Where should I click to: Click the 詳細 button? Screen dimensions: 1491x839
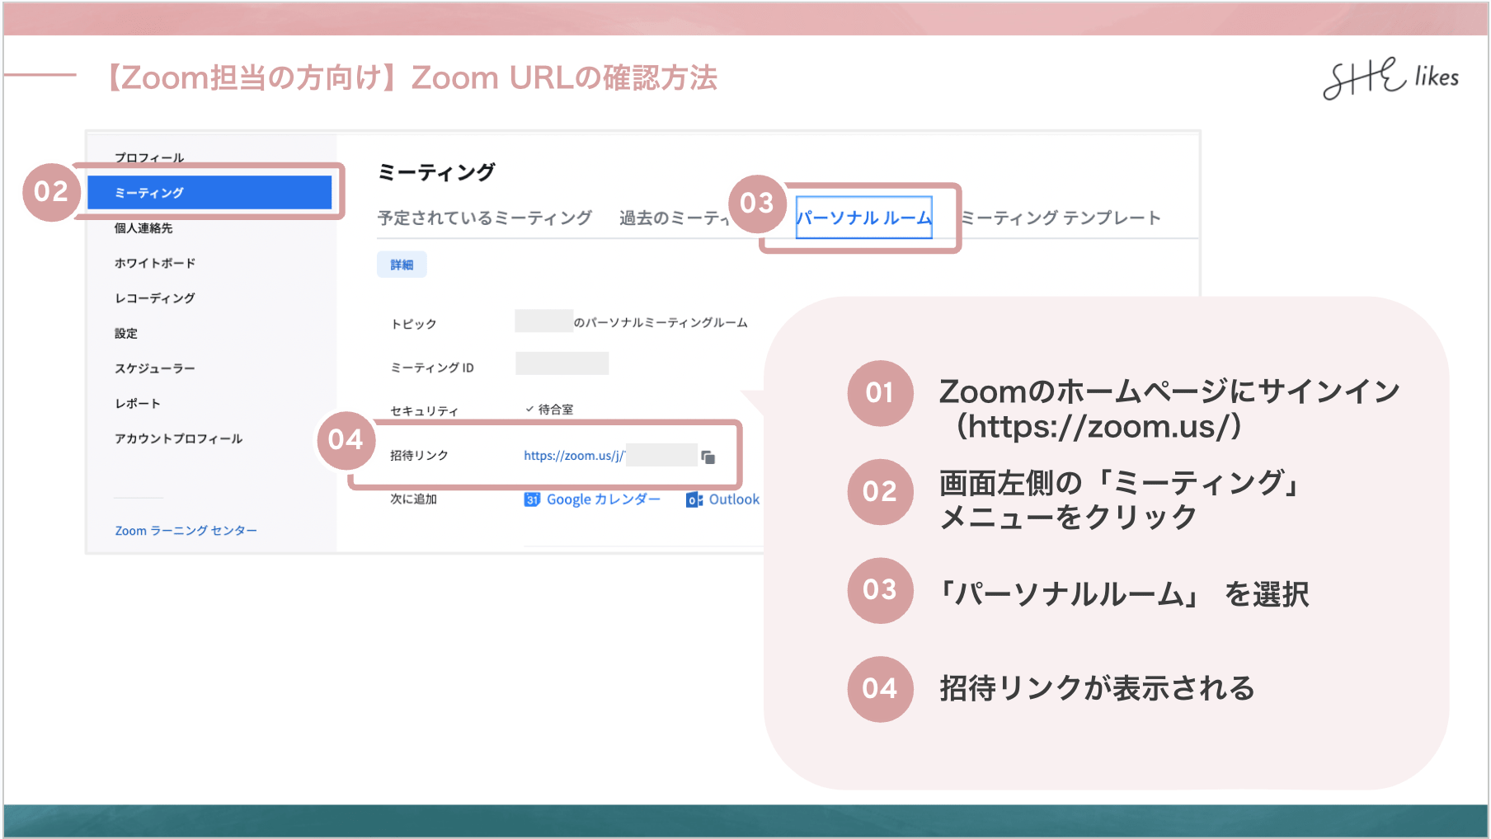click(402, 265)
